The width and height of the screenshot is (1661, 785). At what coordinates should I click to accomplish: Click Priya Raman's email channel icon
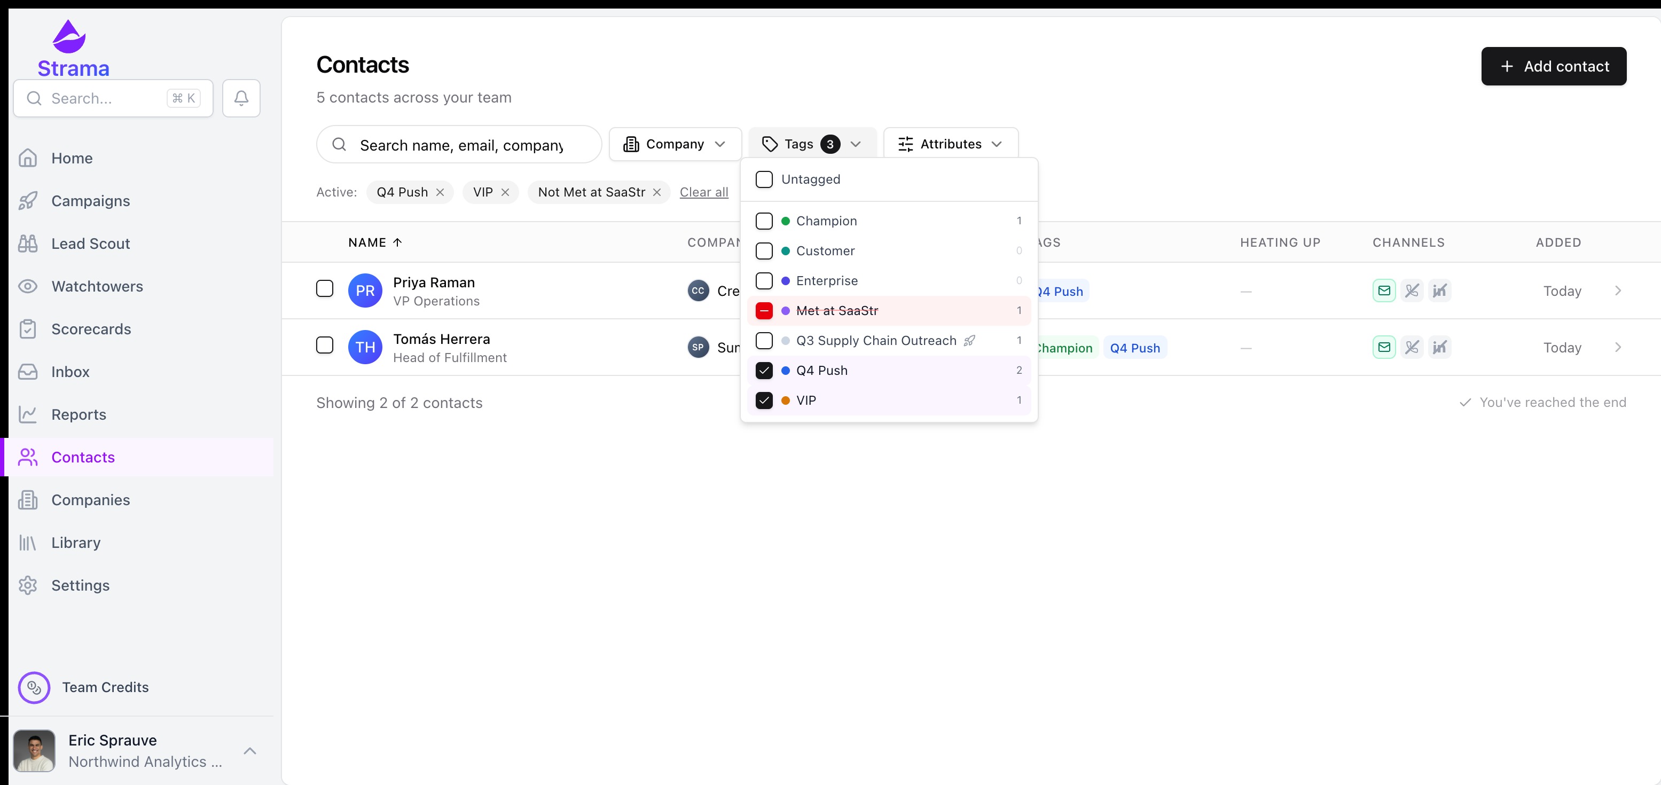(1384, 291)
